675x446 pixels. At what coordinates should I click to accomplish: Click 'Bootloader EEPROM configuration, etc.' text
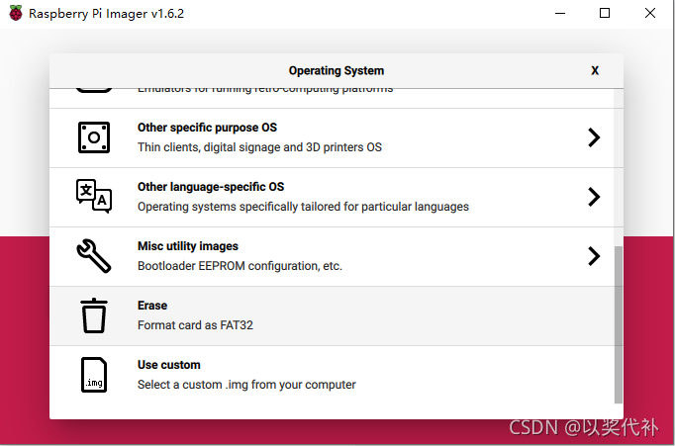tap(240, 266)
